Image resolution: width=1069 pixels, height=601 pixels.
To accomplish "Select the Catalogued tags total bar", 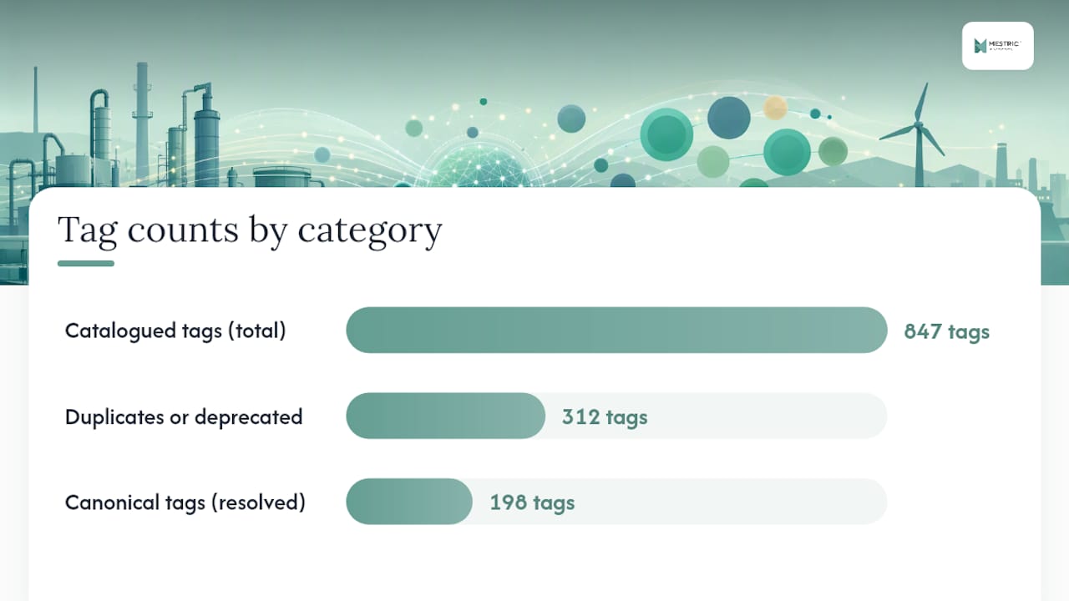I will click(616, 331).
